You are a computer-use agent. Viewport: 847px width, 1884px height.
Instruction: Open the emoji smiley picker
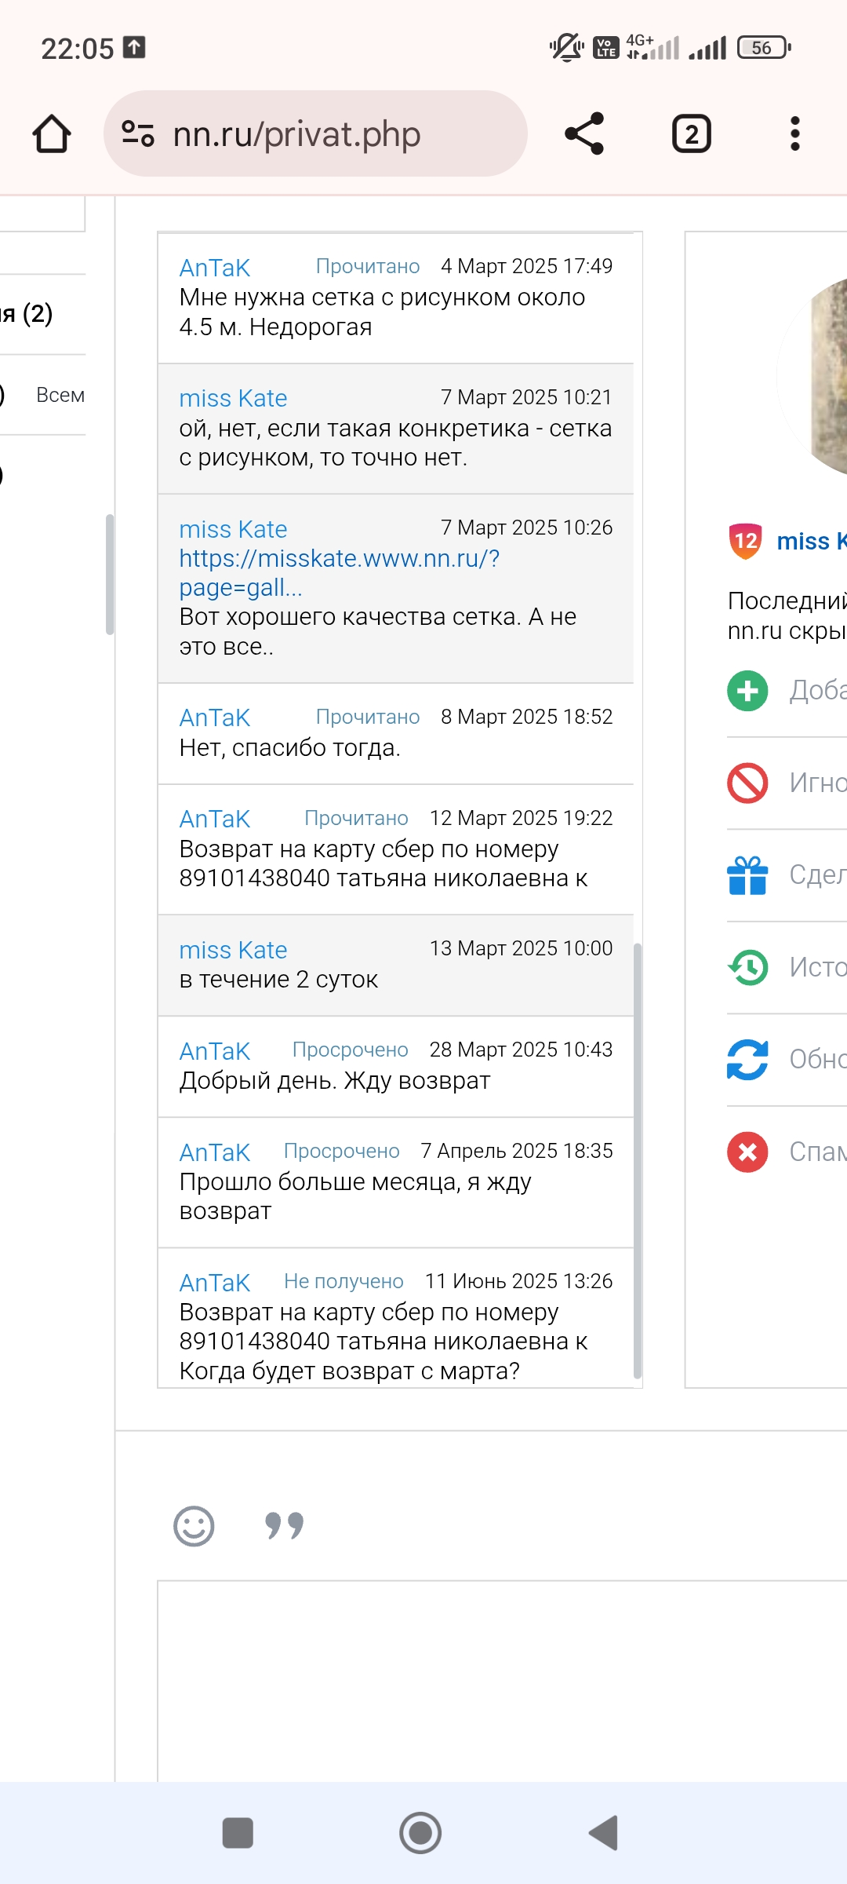(194, 1527)
